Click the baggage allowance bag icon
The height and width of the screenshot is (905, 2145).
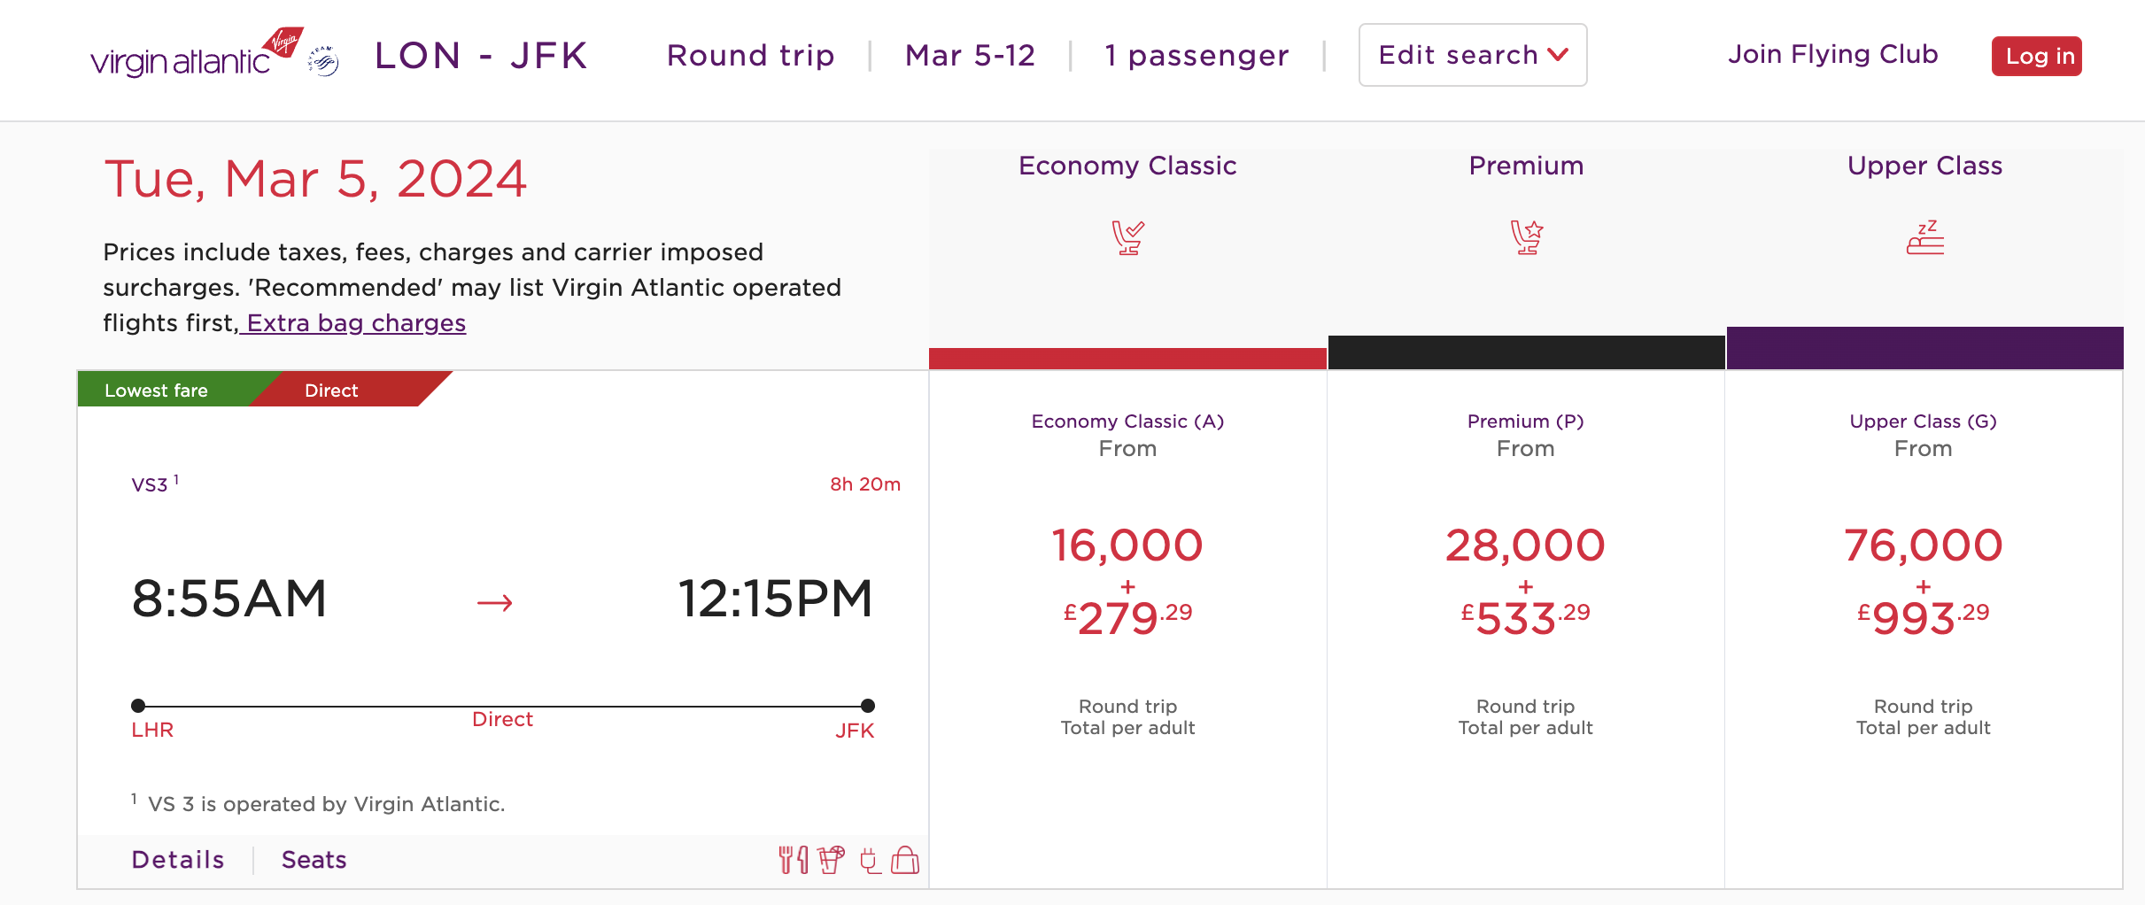(904, 860)
